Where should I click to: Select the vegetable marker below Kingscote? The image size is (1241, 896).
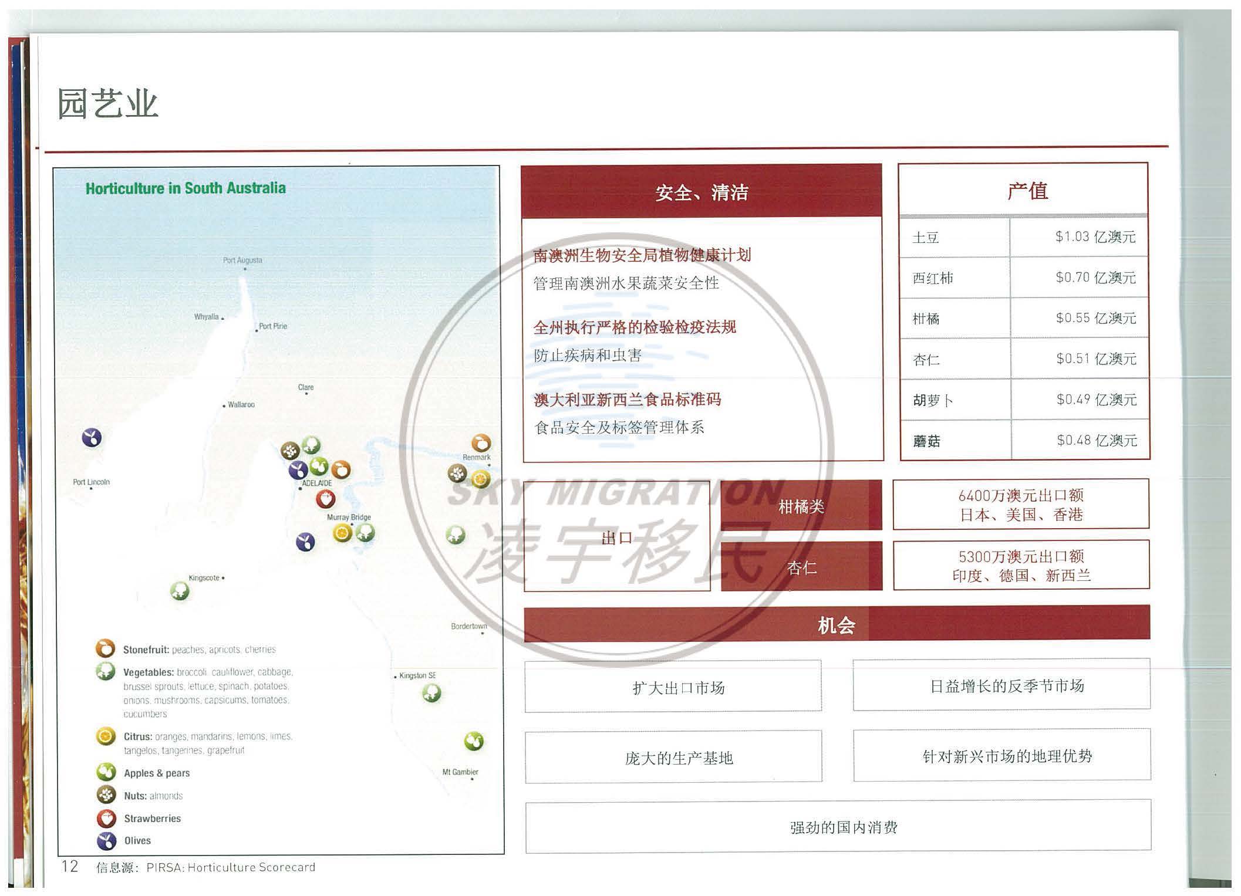pyautogui.click(x=180, y=591)
